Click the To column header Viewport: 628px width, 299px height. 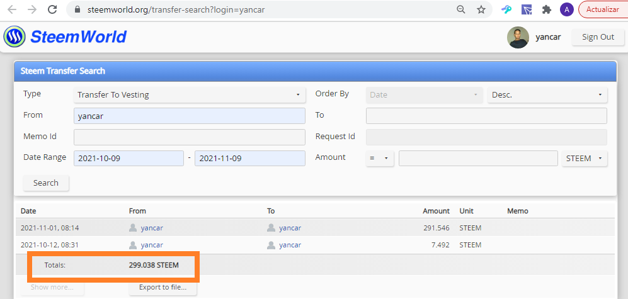click(271, 211)
